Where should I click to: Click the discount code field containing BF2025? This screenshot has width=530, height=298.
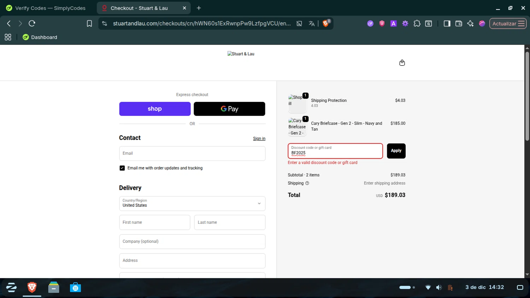[335, 151]
